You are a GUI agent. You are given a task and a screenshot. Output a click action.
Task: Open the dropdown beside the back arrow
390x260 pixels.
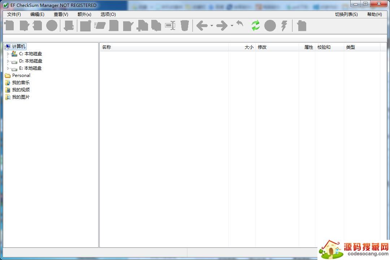[x=211, y=26]
